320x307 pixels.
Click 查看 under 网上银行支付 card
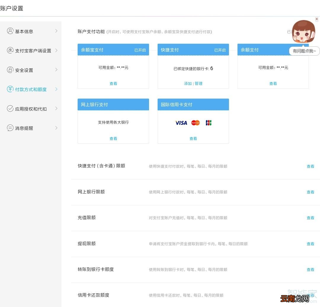[x=113, y=138]
